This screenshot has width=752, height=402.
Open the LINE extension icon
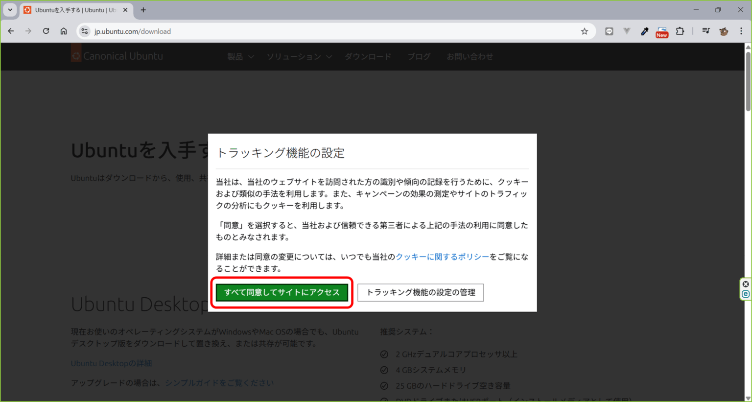(609, 31)
